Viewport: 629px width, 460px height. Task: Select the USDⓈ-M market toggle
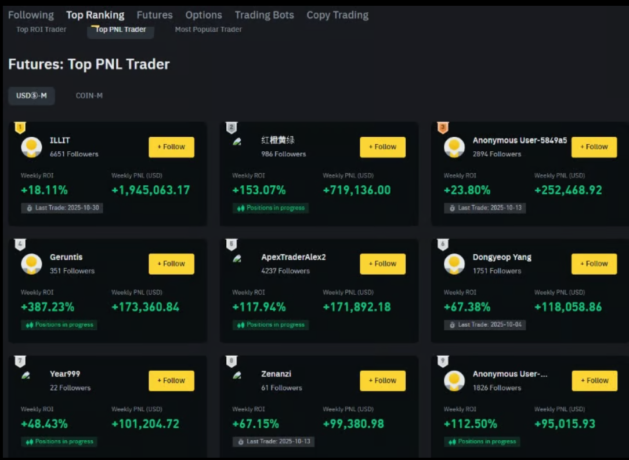point(31,96)
